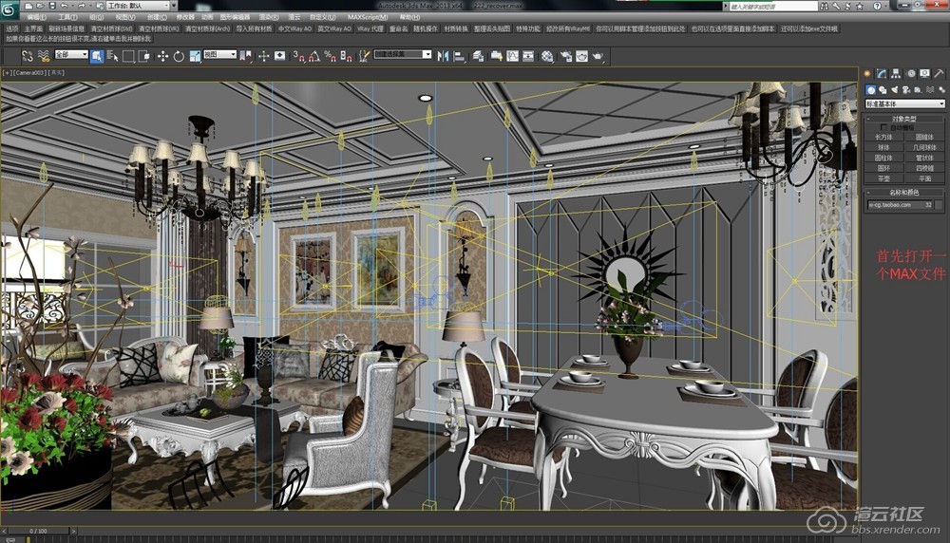The width and height of the screenshot is (950, 543).
Task: Click the 长方体 box primitive button
Action: pyautogui.click(x=883, y=138)
